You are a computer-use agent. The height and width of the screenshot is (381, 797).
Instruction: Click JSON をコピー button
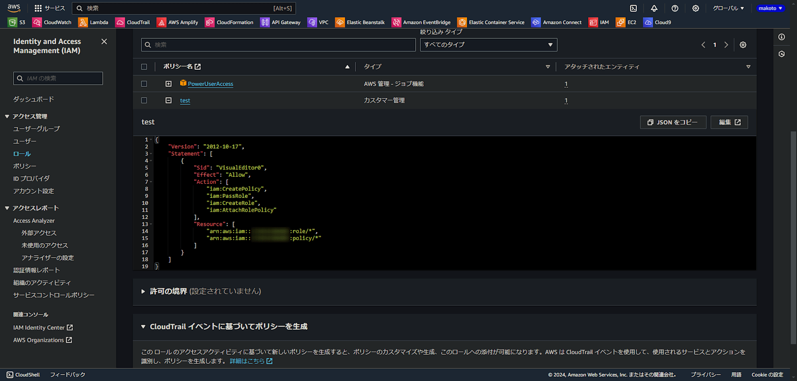673,122
